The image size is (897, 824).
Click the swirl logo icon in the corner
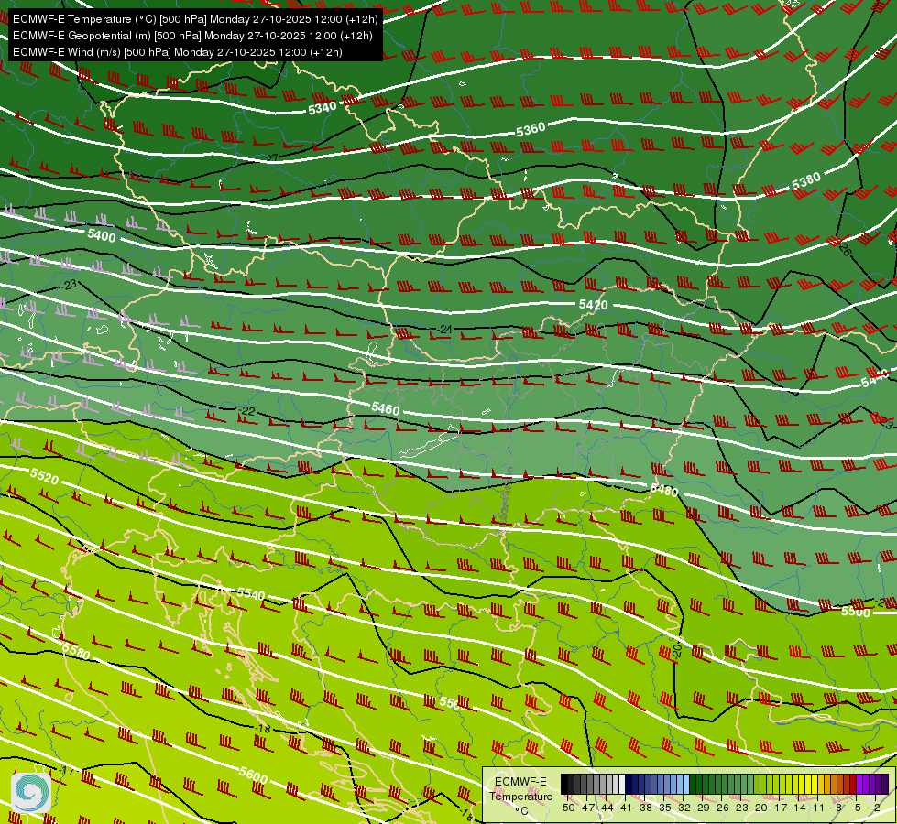(x=31, y=792)
